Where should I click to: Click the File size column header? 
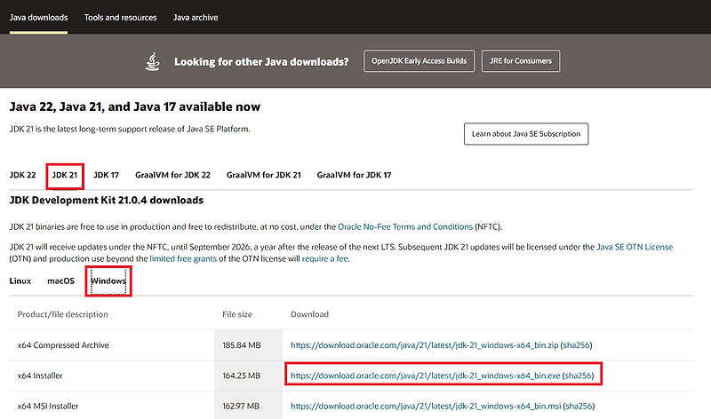coord(237,314)
